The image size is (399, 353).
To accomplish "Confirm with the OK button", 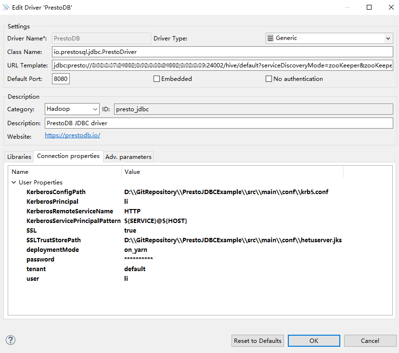I will coord(314,341).
